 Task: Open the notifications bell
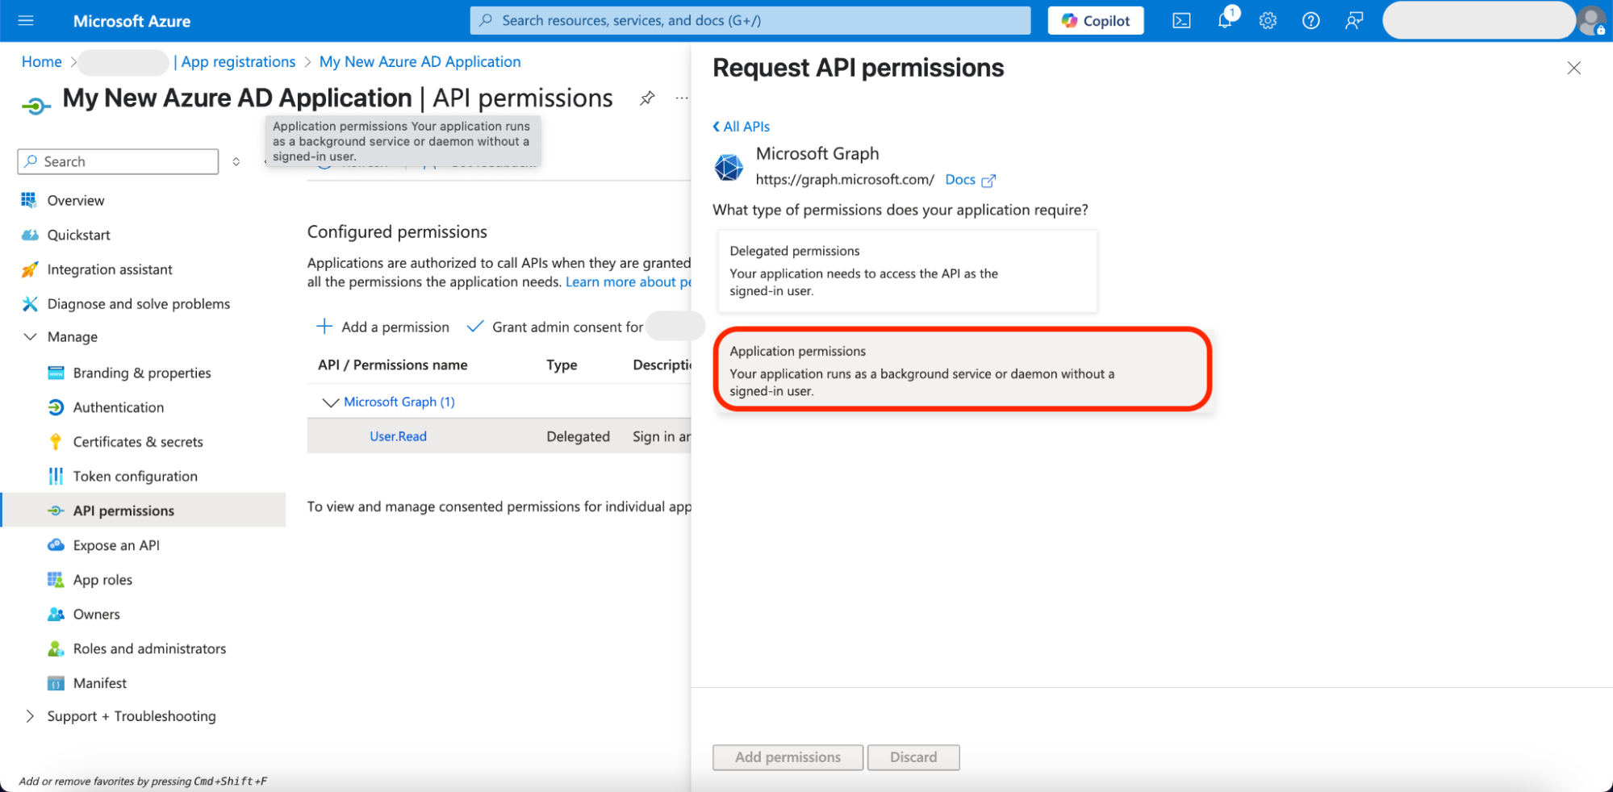(1225, 21)
